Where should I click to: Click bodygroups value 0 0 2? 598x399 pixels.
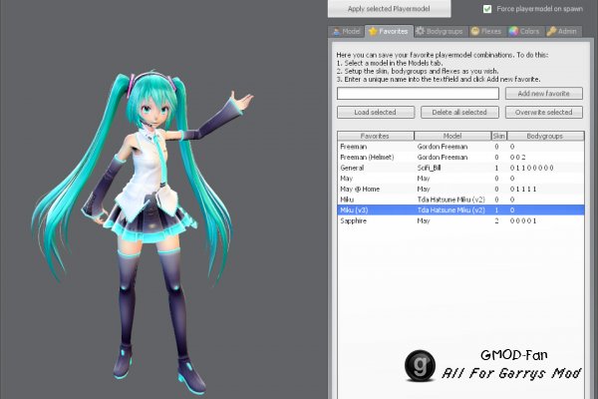[518, 157]
